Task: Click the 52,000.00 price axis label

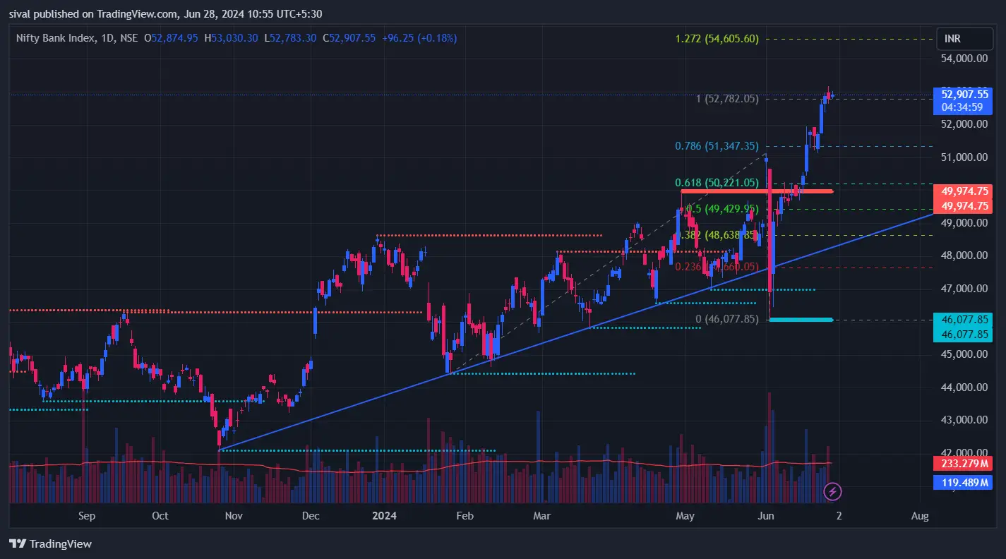Action: coord(964,124)
